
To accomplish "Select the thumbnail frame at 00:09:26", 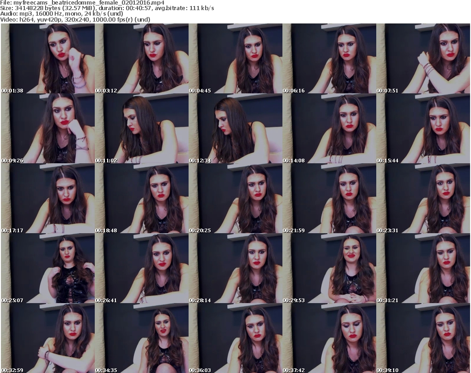I will pos(48,128).
